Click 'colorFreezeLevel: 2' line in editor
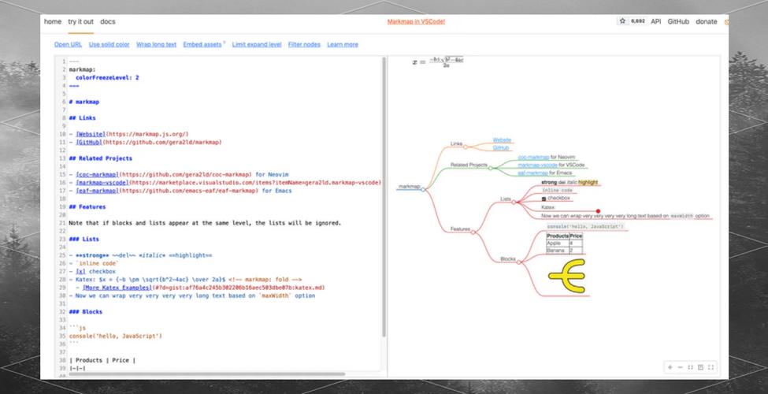The image size is (768, 394). coord(107,77)
